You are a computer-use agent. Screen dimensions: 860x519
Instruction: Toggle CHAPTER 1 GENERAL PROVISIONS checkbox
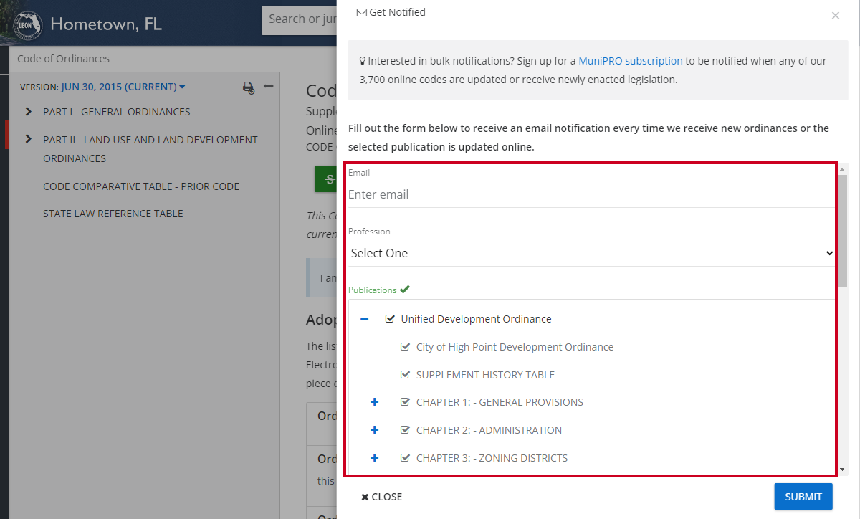405,402
